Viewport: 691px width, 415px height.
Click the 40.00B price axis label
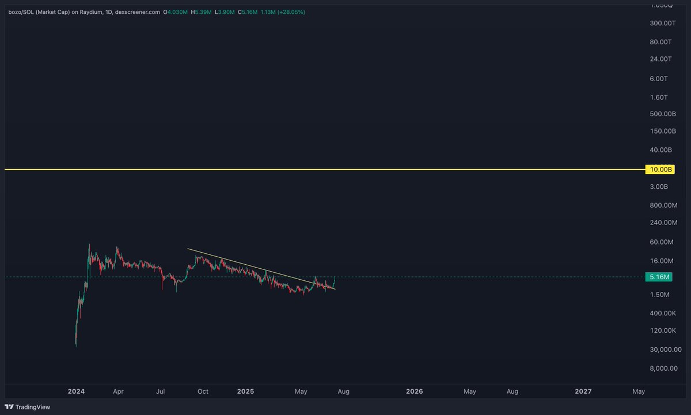(662, 150)
